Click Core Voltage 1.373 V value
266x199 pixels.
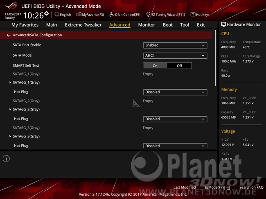(x=248, y=62)
